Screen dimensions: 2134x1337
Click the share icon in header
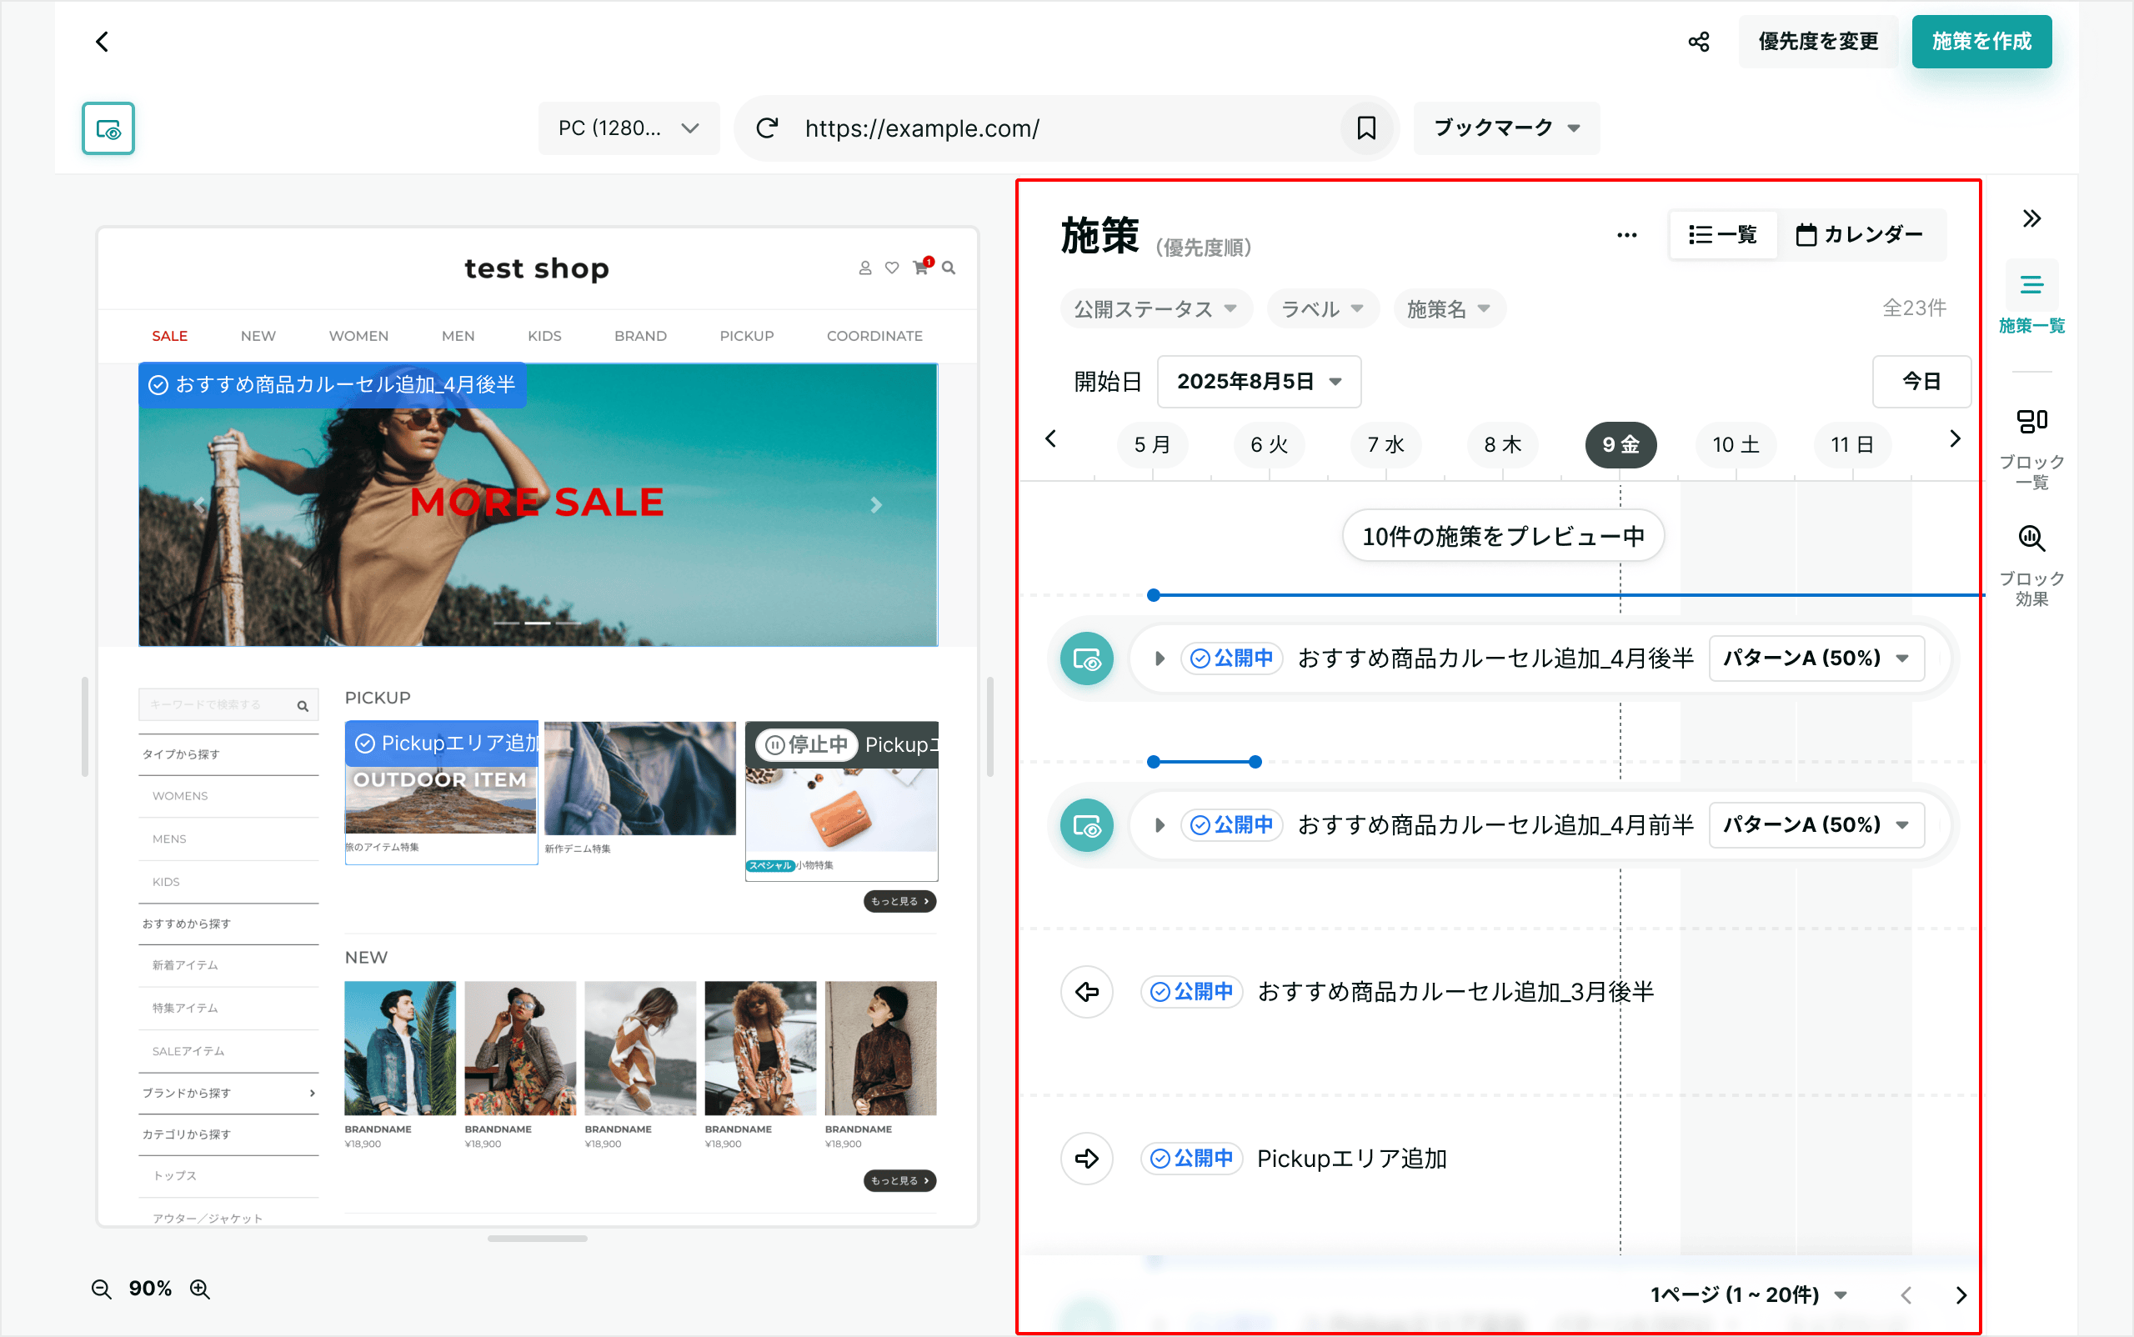1698,42
